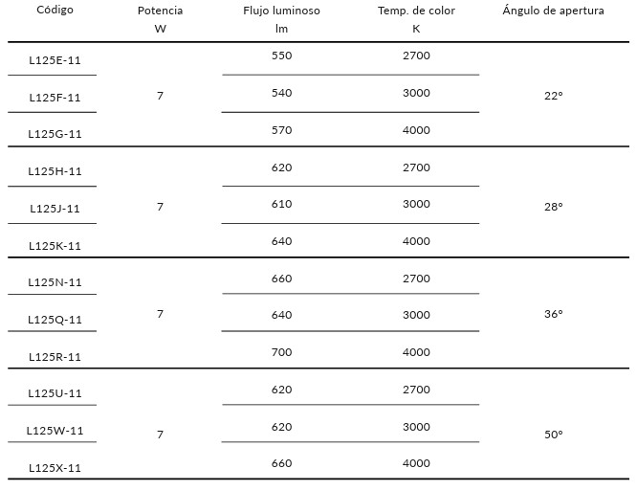Select code L125Q-11
Viewport: 637px width, 491px height.
point(55,320)
